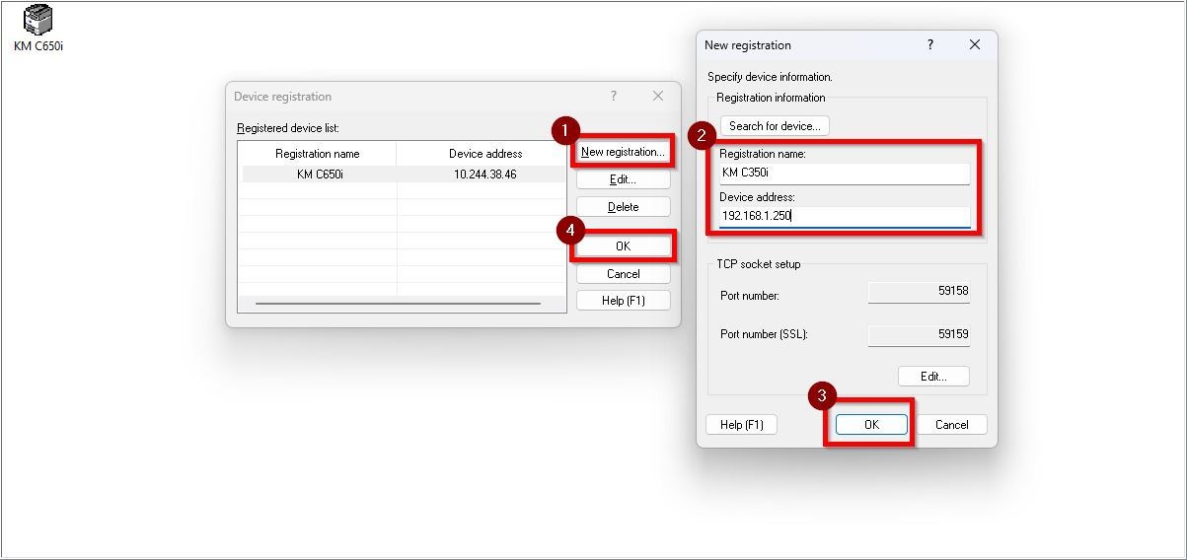This screenshot has height=560, width=1187.
Task: Click the New registration... button
Action: [x=623, y=152]
